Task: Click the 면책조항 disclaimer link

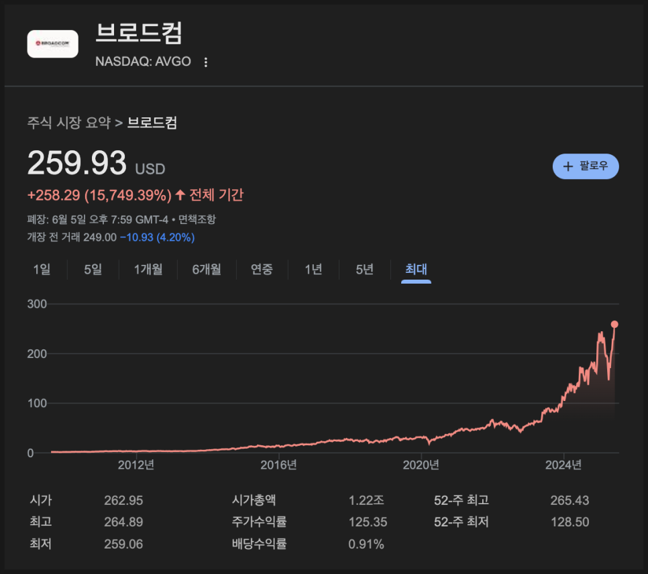Action: pos(197,219)
